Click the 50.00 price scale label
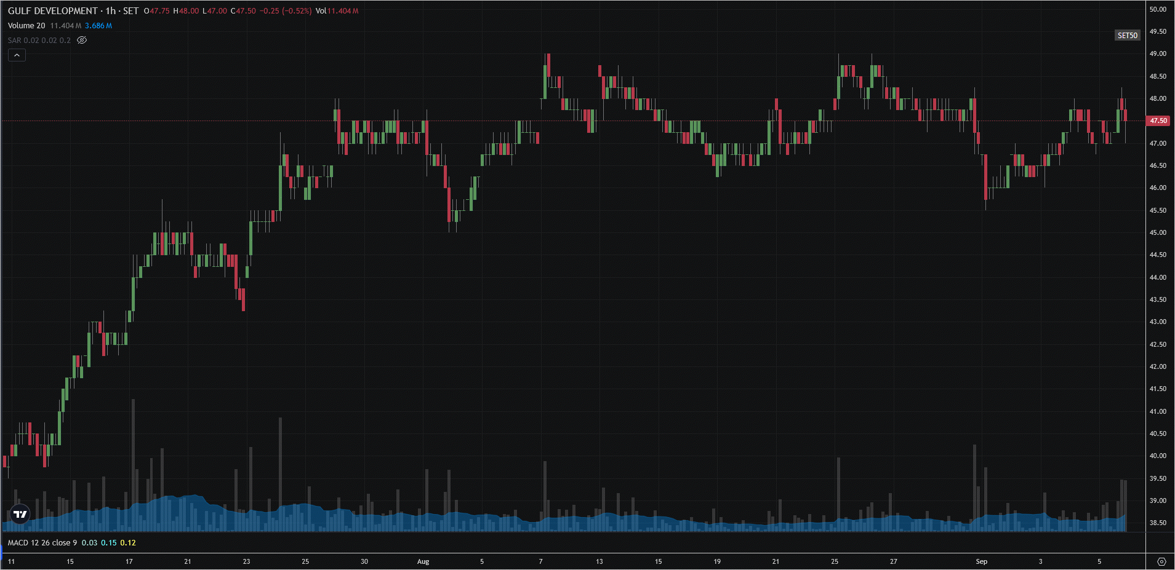 (x=1158, y=9)
